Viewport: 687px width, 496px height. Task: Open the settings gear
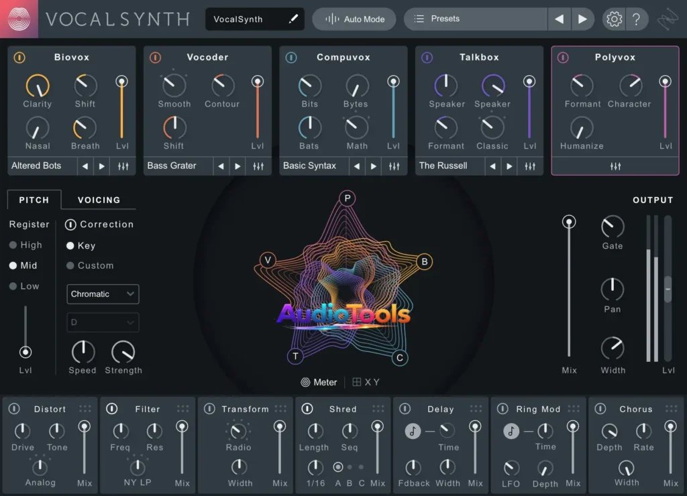coord(613,19)
